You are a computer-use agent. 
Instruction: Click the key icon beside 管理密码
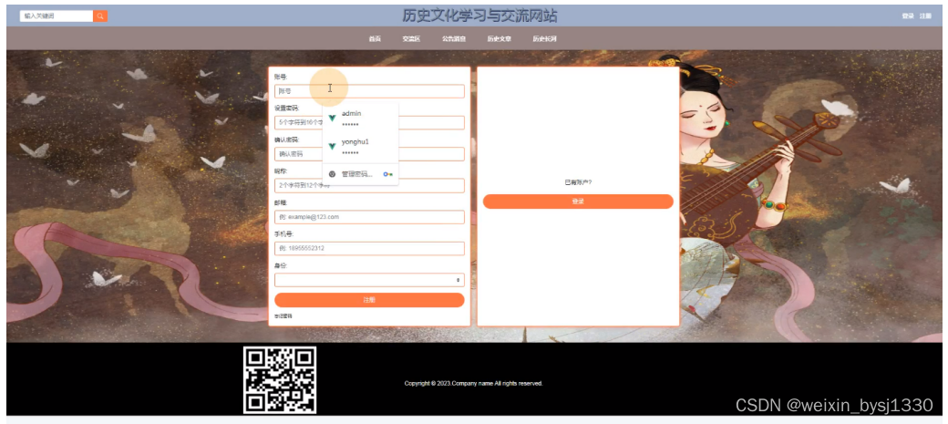coord(388,174)
